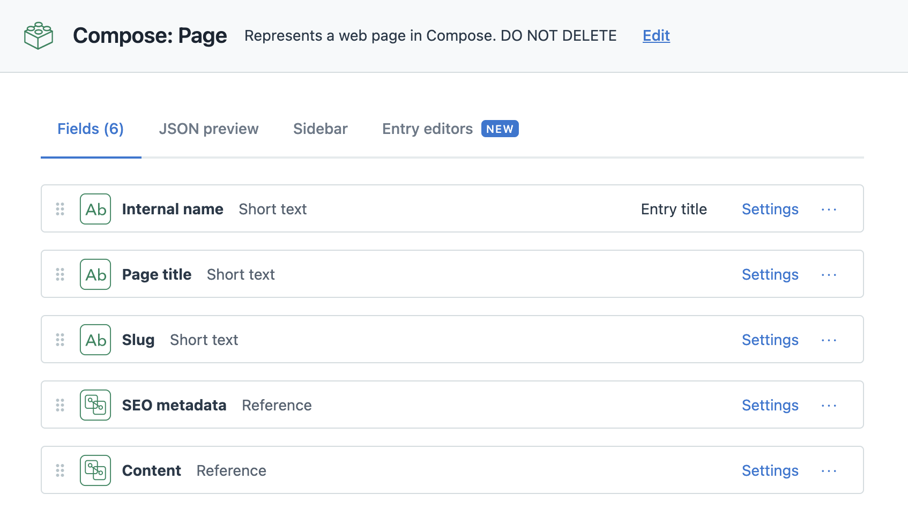Open Settings for SEO metadata field
908x509 pixels.
pos(770,405)
